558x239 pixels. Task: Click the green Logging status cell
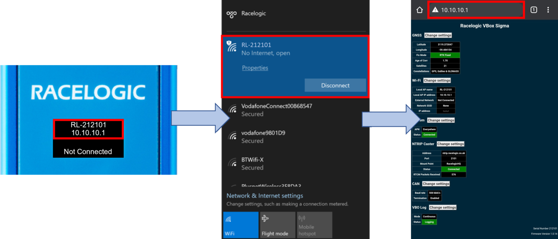(x=429, y=222)
